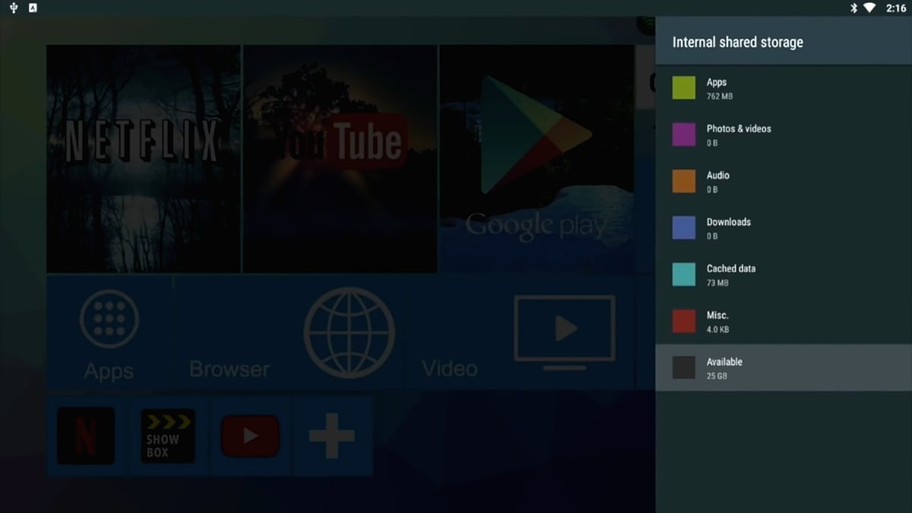Add a shortcut with the plus icon
Image resolution: width=912 pixels, height=513 pixels.
click(331, 436)
